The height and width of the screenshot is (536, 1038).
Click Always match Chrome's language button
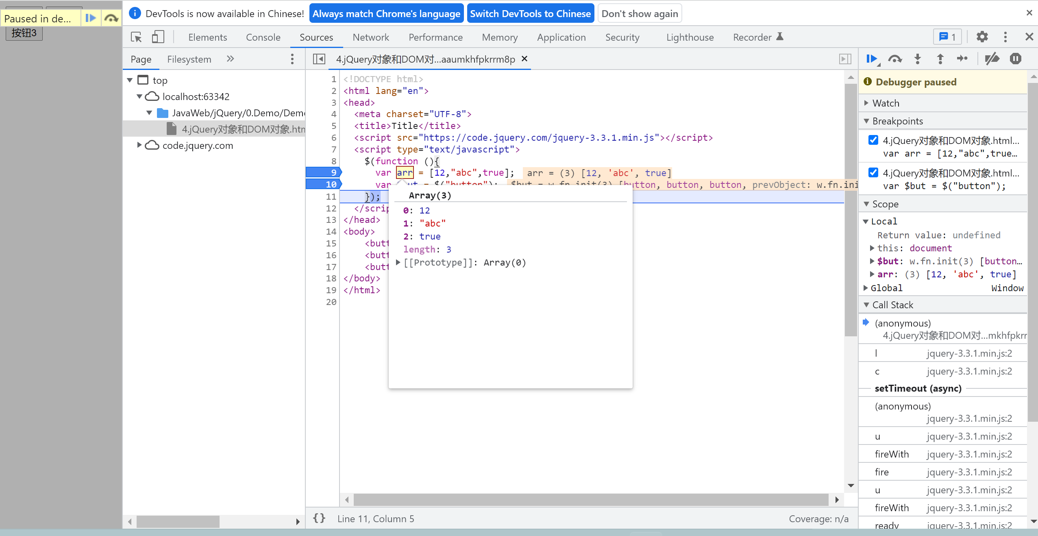point(386,13)
